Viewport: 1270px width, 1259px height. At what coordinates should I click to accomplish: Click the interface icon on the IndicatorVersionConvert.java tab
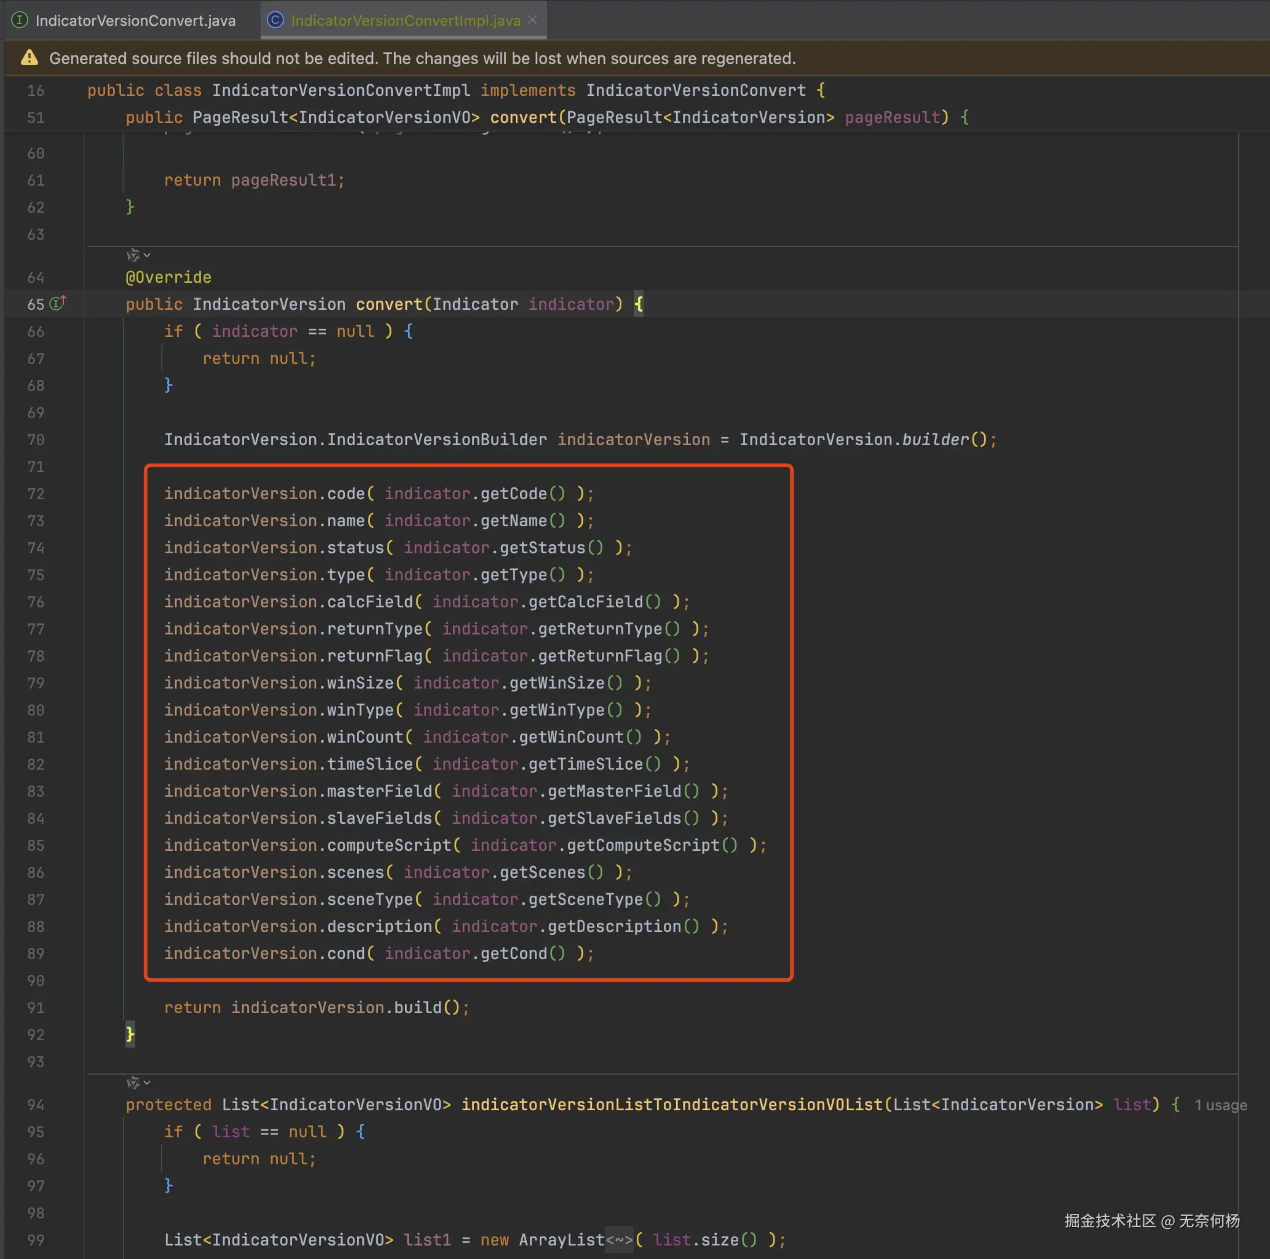tap(20, 20)
